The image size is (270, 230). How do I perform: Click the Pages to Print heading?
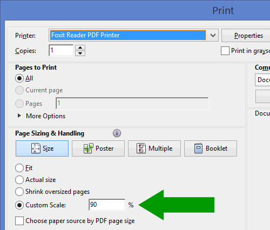coord(36,67)
